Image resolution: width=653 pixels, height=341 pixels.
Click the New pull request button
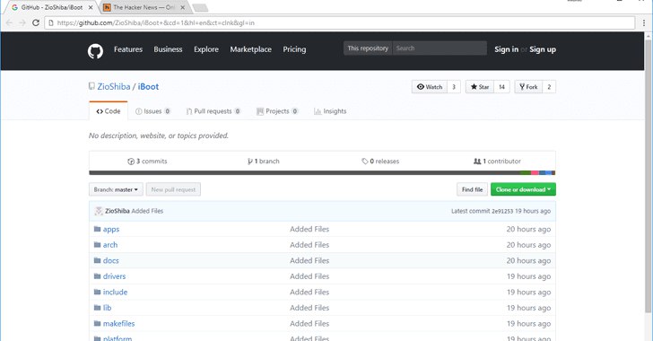(173, 189)
